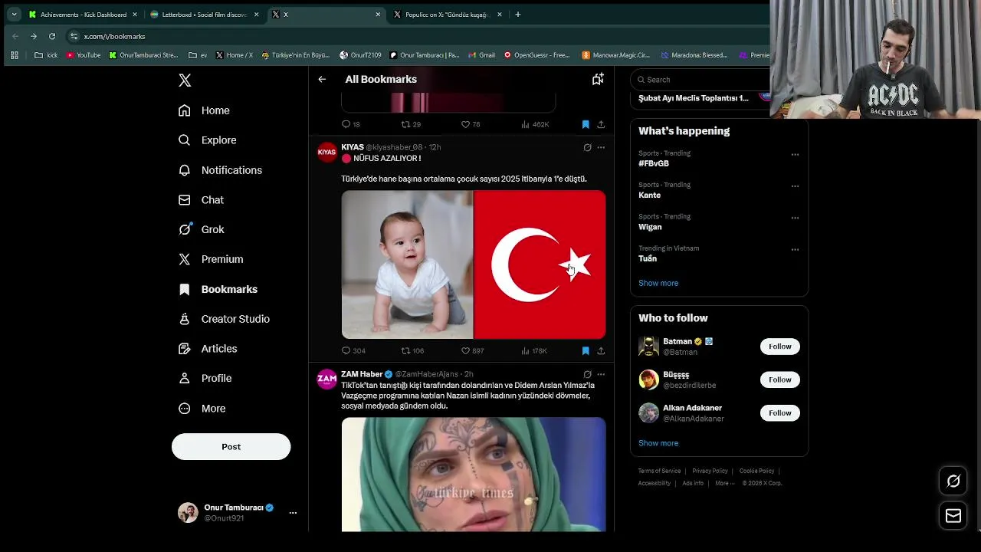Open more options for Kante trend
This screenshot has width=981, height=552.
click(795, 186)
